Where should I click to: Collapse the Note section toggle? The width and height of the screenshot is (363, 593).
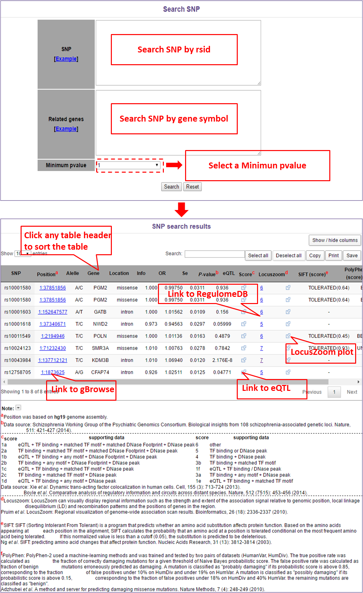coord(18,408)
